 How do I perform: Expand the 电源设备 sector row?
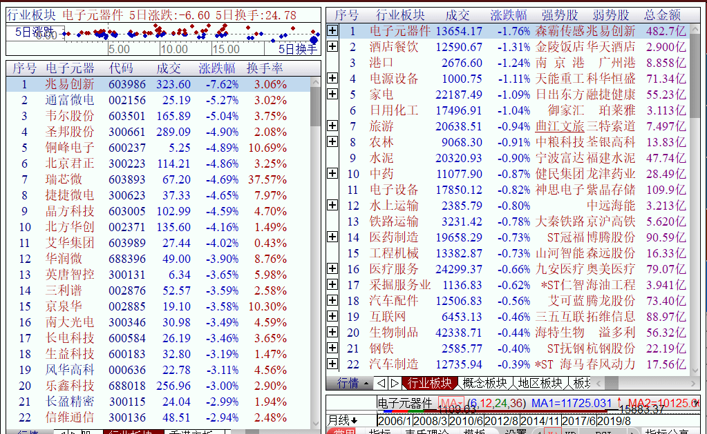[332, 79]
